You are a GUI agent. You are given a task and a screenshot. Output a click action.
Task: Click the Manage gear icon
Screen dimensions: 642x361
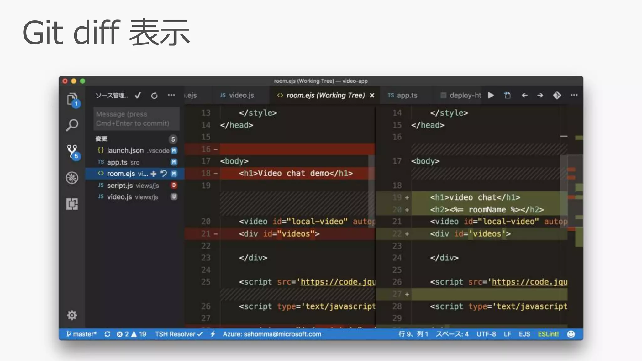tap(72, 315)
